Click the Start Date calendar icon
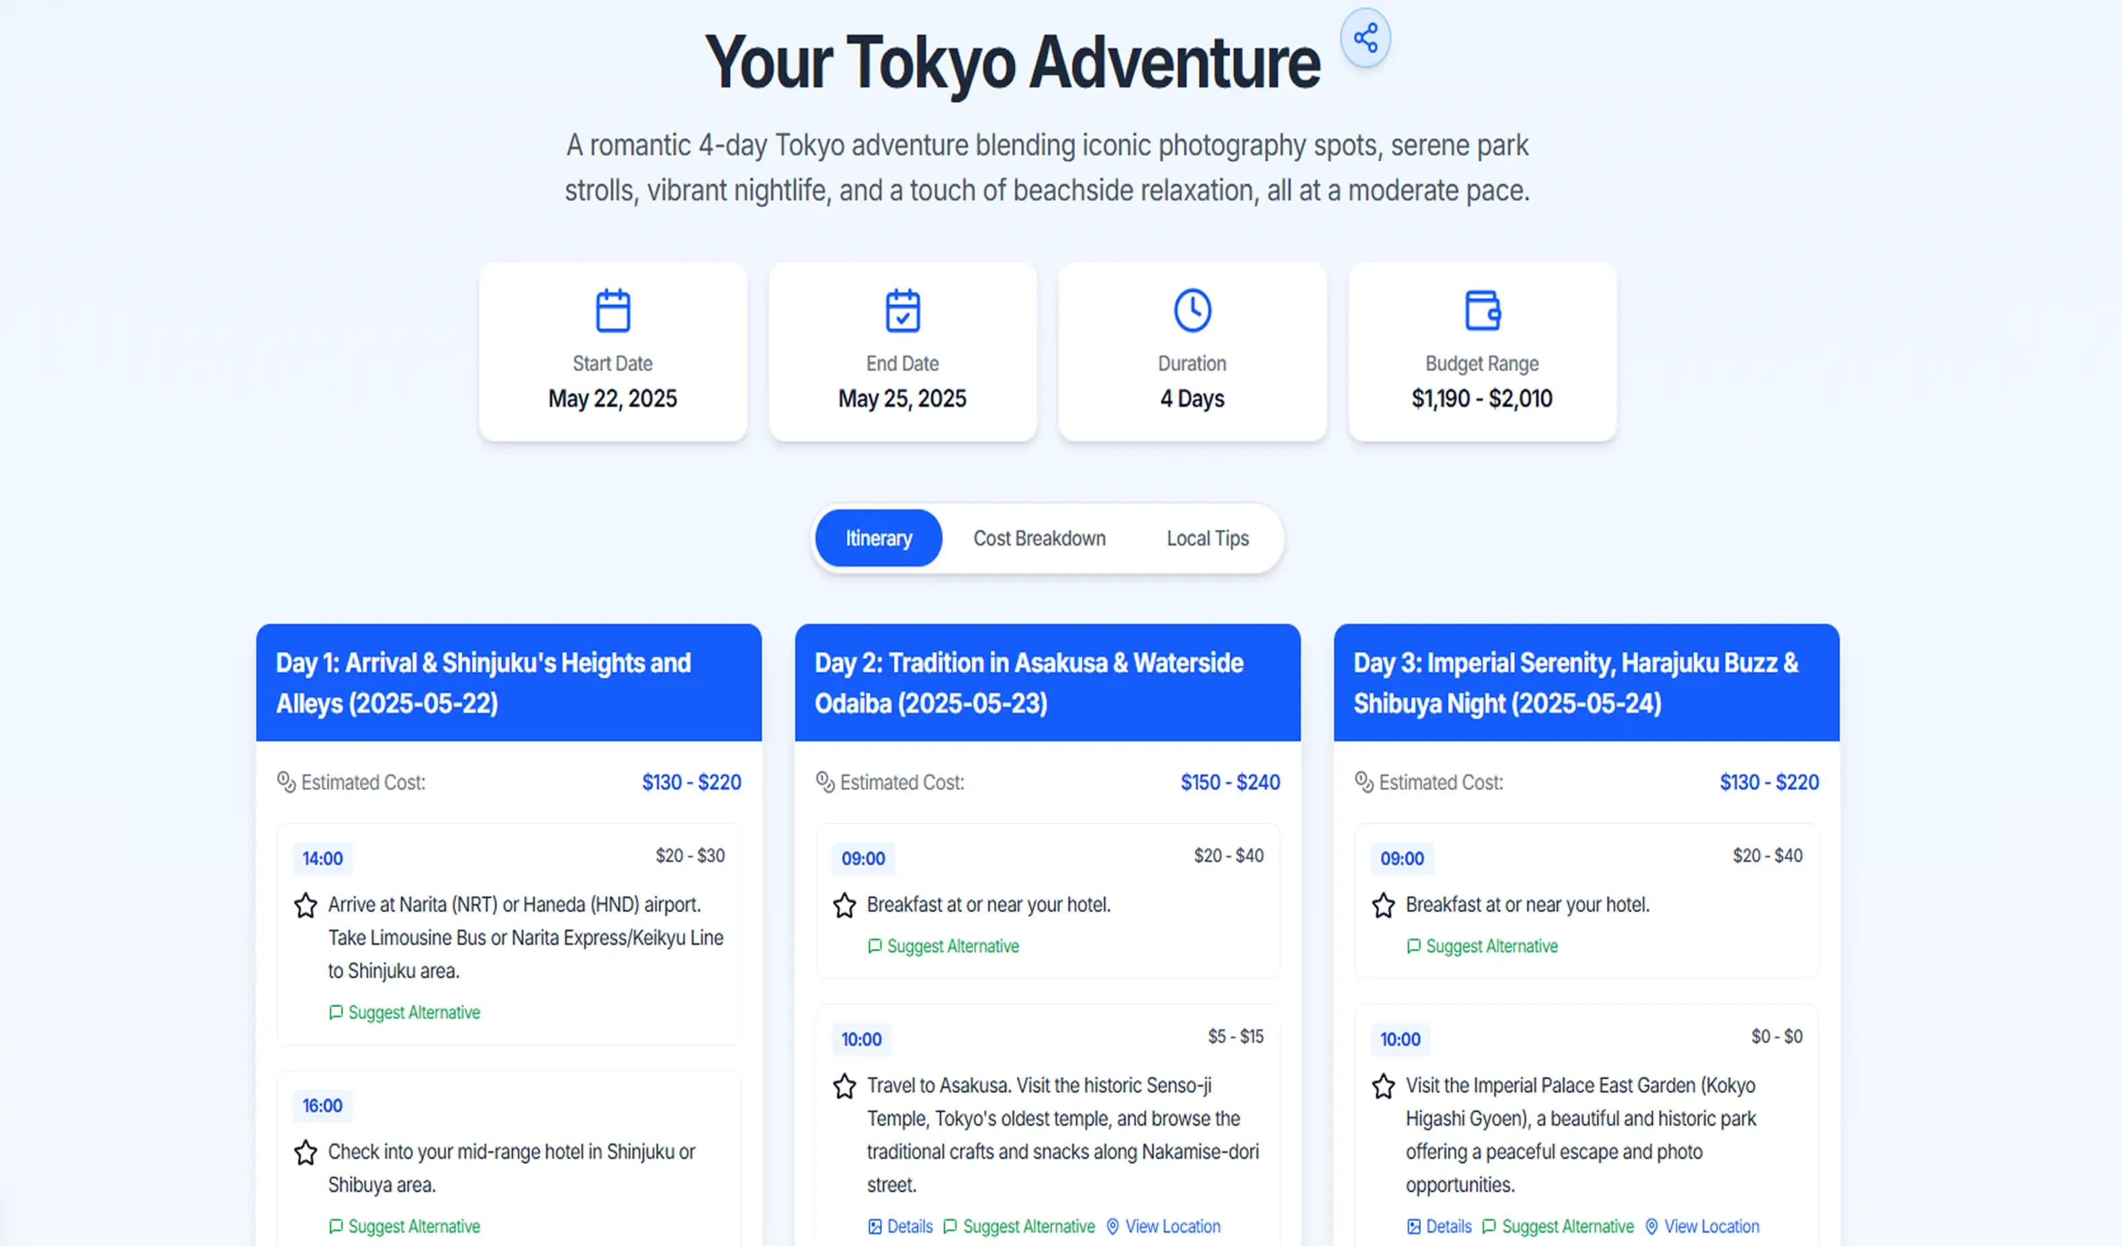 tap(612, 310)
